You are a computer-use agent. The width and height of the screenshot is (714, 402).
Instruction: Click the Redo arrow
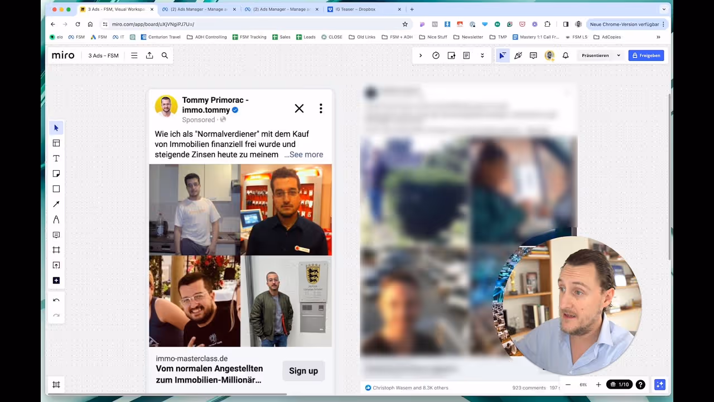click(56, 315)
